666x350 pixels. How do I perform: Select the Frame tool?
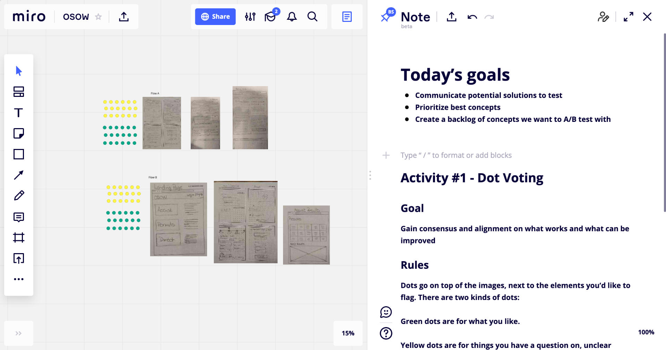coord(18,238)
